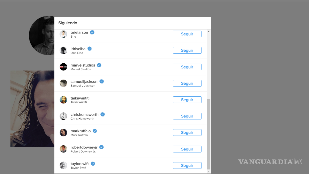Open the markruffalo username link
The image size is (309, 174).
pyautogui.click(x=80, y=131)
